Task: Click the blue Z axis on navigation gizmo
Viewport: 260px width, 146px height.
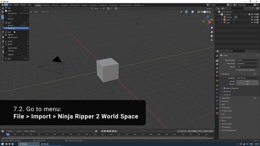Action: tap(208, 17)
